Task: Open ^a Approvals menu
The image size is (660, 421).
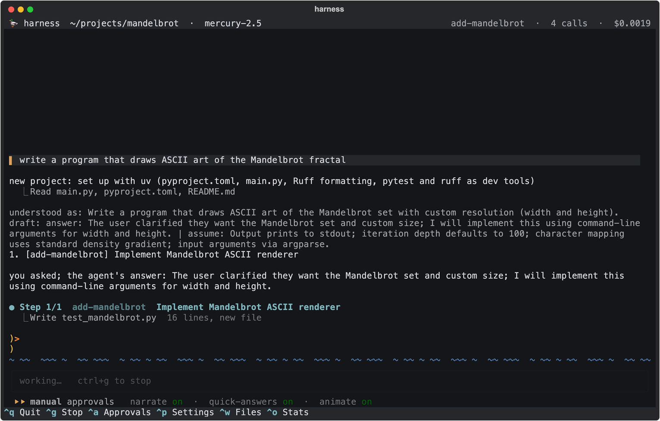Action: point(119,412)
